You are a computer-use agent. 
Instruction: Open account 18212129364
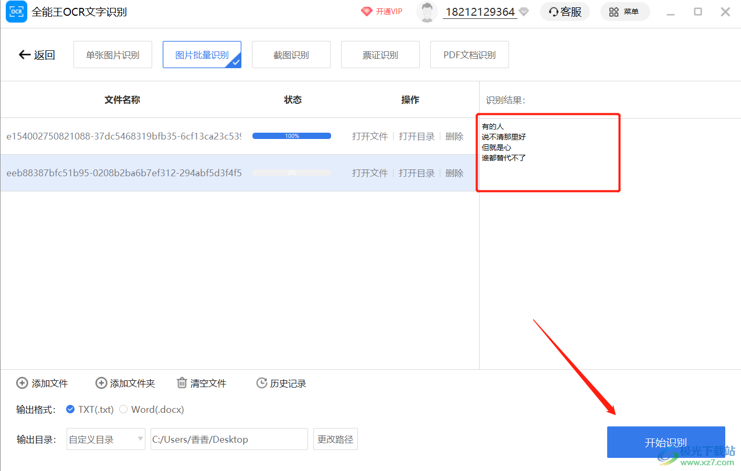[x=480, y=12]
